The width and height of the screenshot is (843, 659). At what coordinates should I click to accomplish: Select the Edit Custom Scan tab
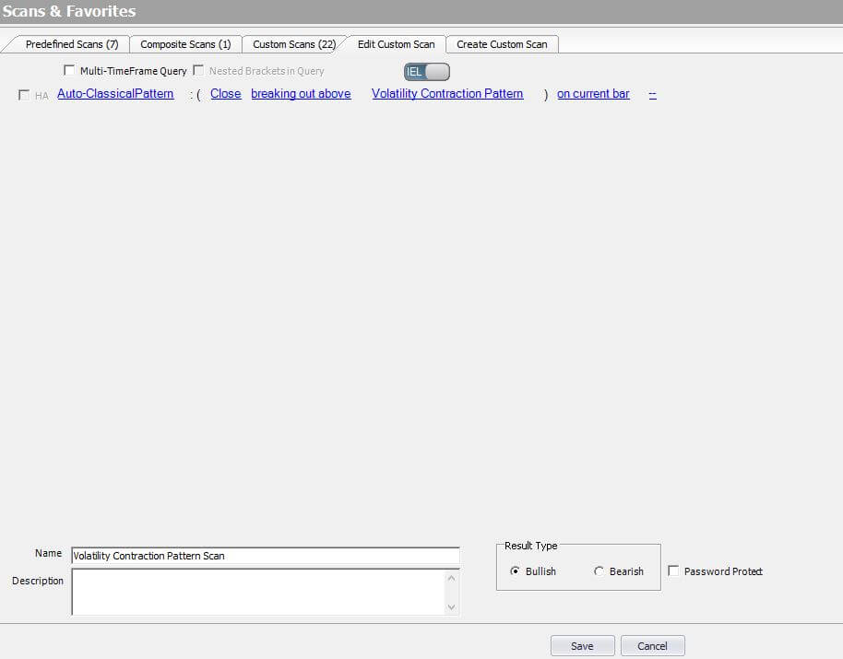[x=396, y=44]
